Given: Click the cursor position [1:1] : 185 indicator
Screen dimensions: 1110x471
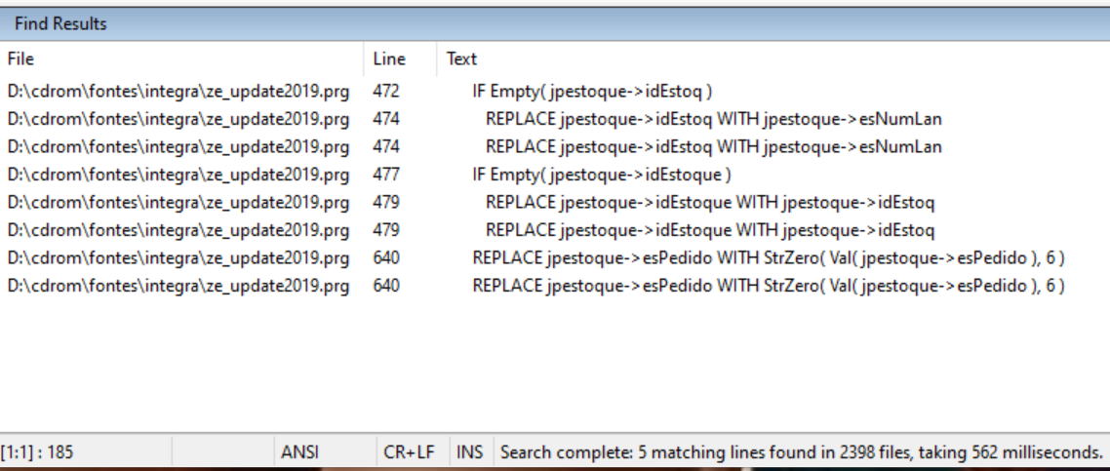Looking at the screenshot, I should pyautogui.click(x=38, y=452).
